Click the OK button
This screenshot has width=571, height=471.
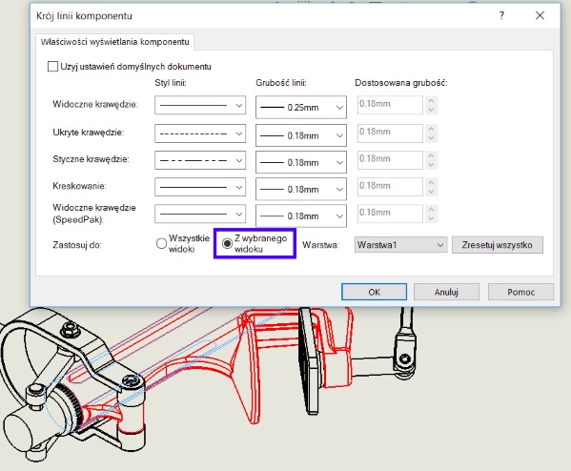[x=374, y=292]
